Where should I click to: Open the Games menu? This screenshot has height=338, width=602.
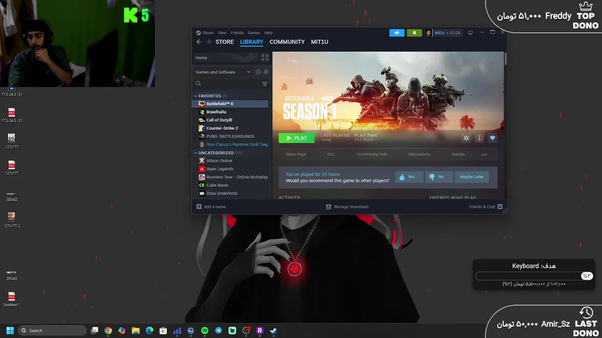click(254, 33)
